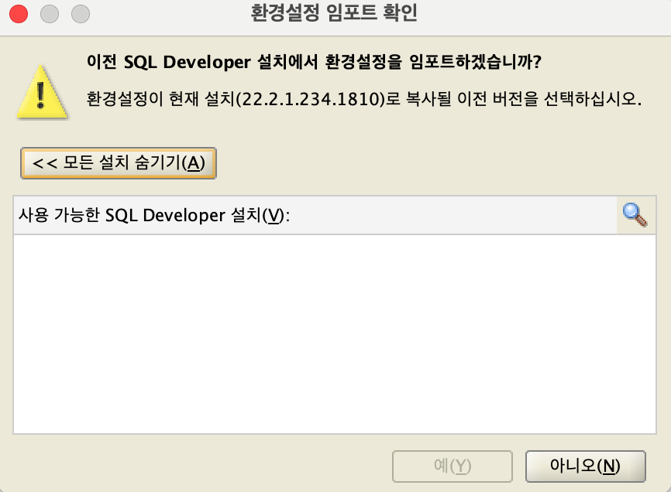Click the magnifying glass search icon

pyautogui.click(x=635, y=215)
